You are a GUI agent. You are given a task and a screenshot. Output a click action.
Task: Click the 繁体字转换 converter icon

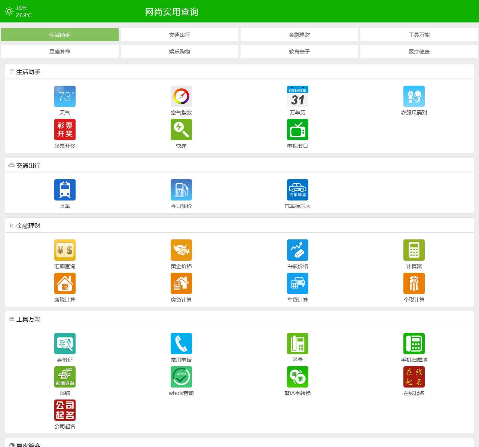[298, 377]
